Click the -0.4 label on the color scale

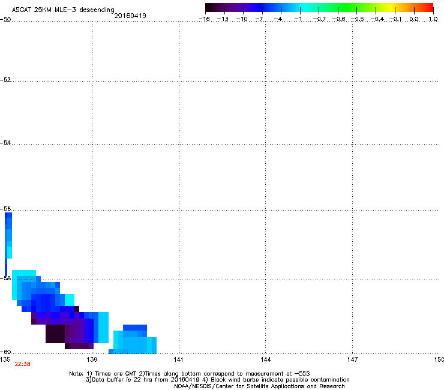[377, 19]
